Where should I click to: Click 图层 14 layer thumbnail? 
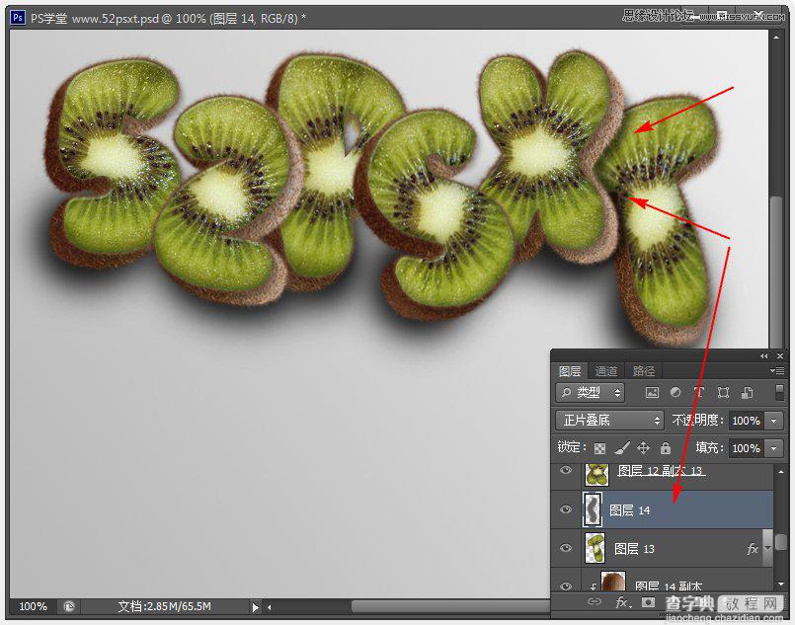pos(593,509)
